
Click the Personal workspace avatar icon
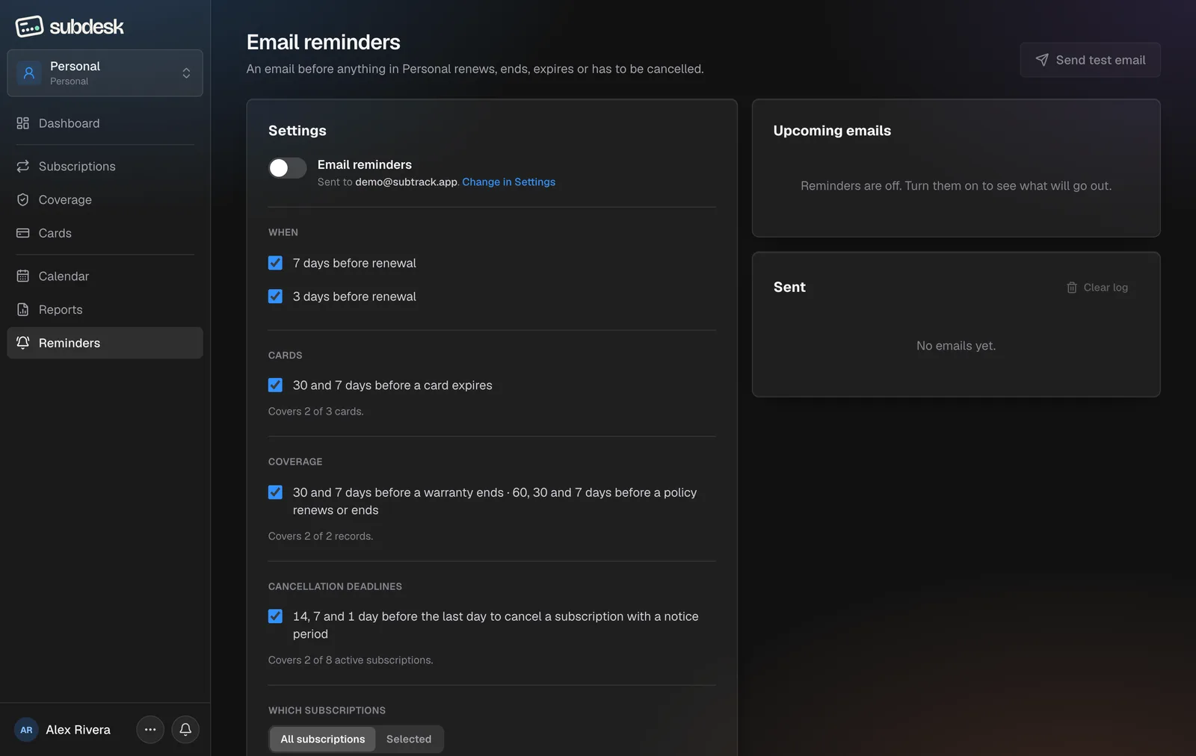[29, 73]
